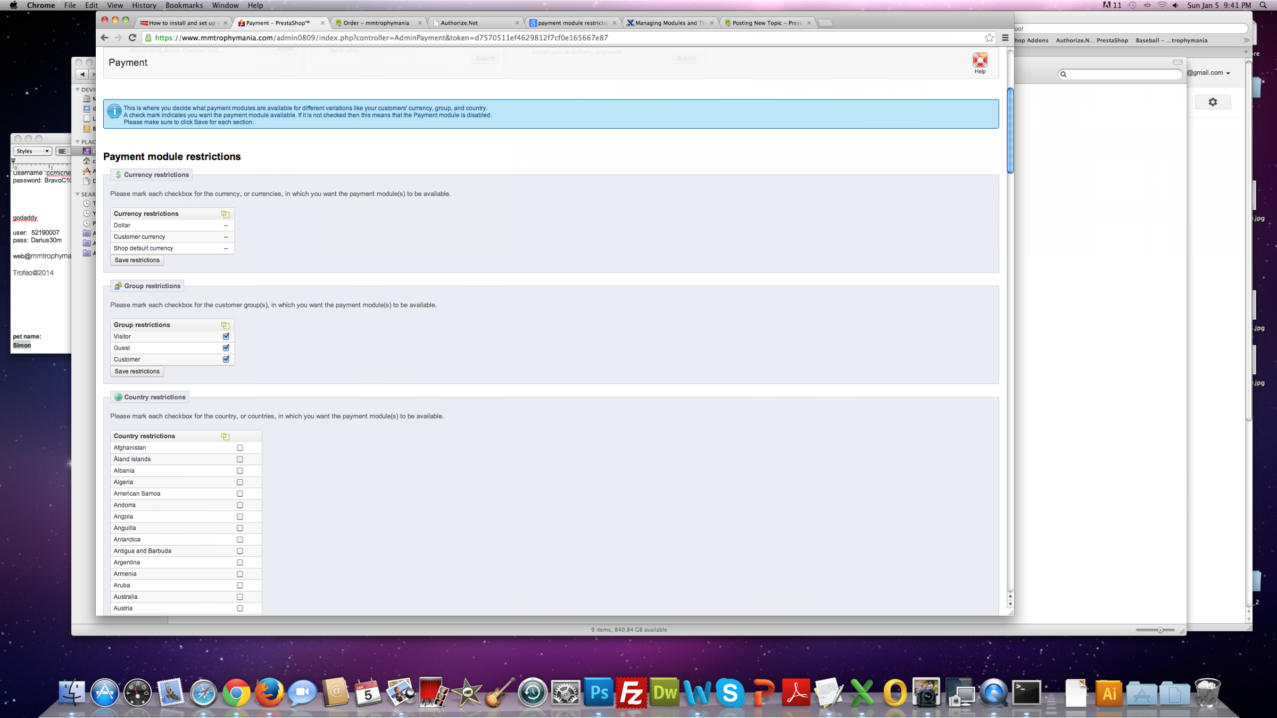The image size is (1277, 718).
Task: Click settings gear icon at right
Action: (x=1213, y=102)
